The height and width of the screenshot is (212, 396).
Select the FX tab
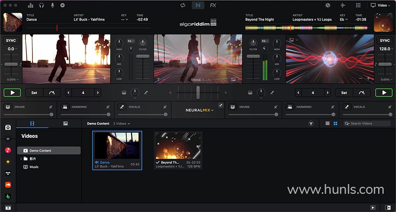click(x=213, y=5)
